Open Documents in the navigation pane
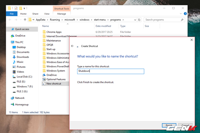200x133 pixels. [23, 52]
